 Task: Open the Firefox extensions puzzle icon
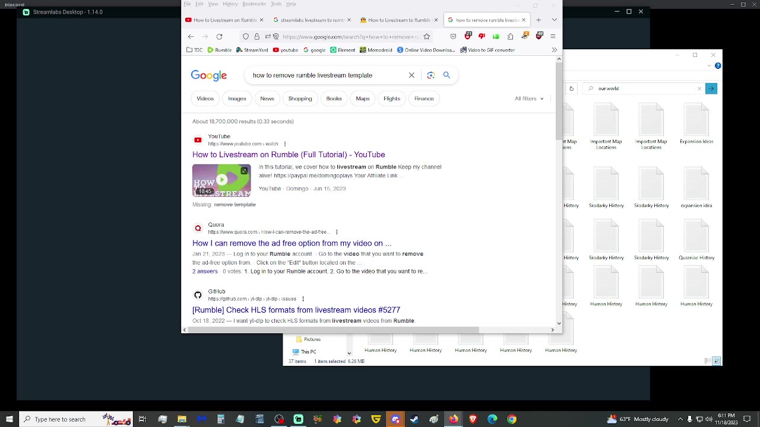[x=510, y=37]
